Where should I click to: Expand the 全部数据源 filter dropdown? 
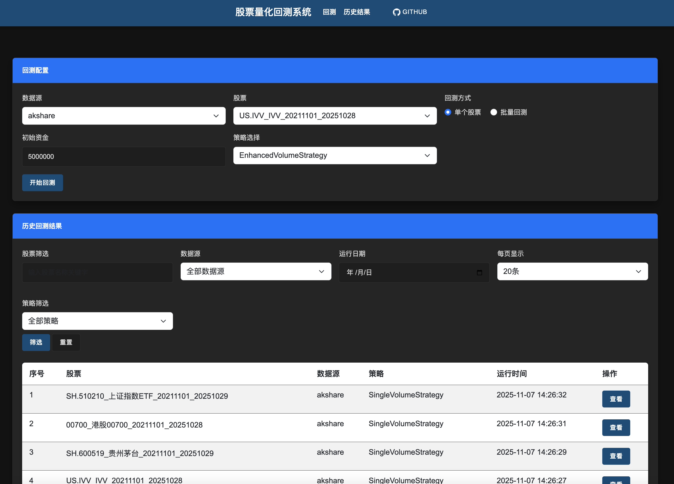pos(256,271)
